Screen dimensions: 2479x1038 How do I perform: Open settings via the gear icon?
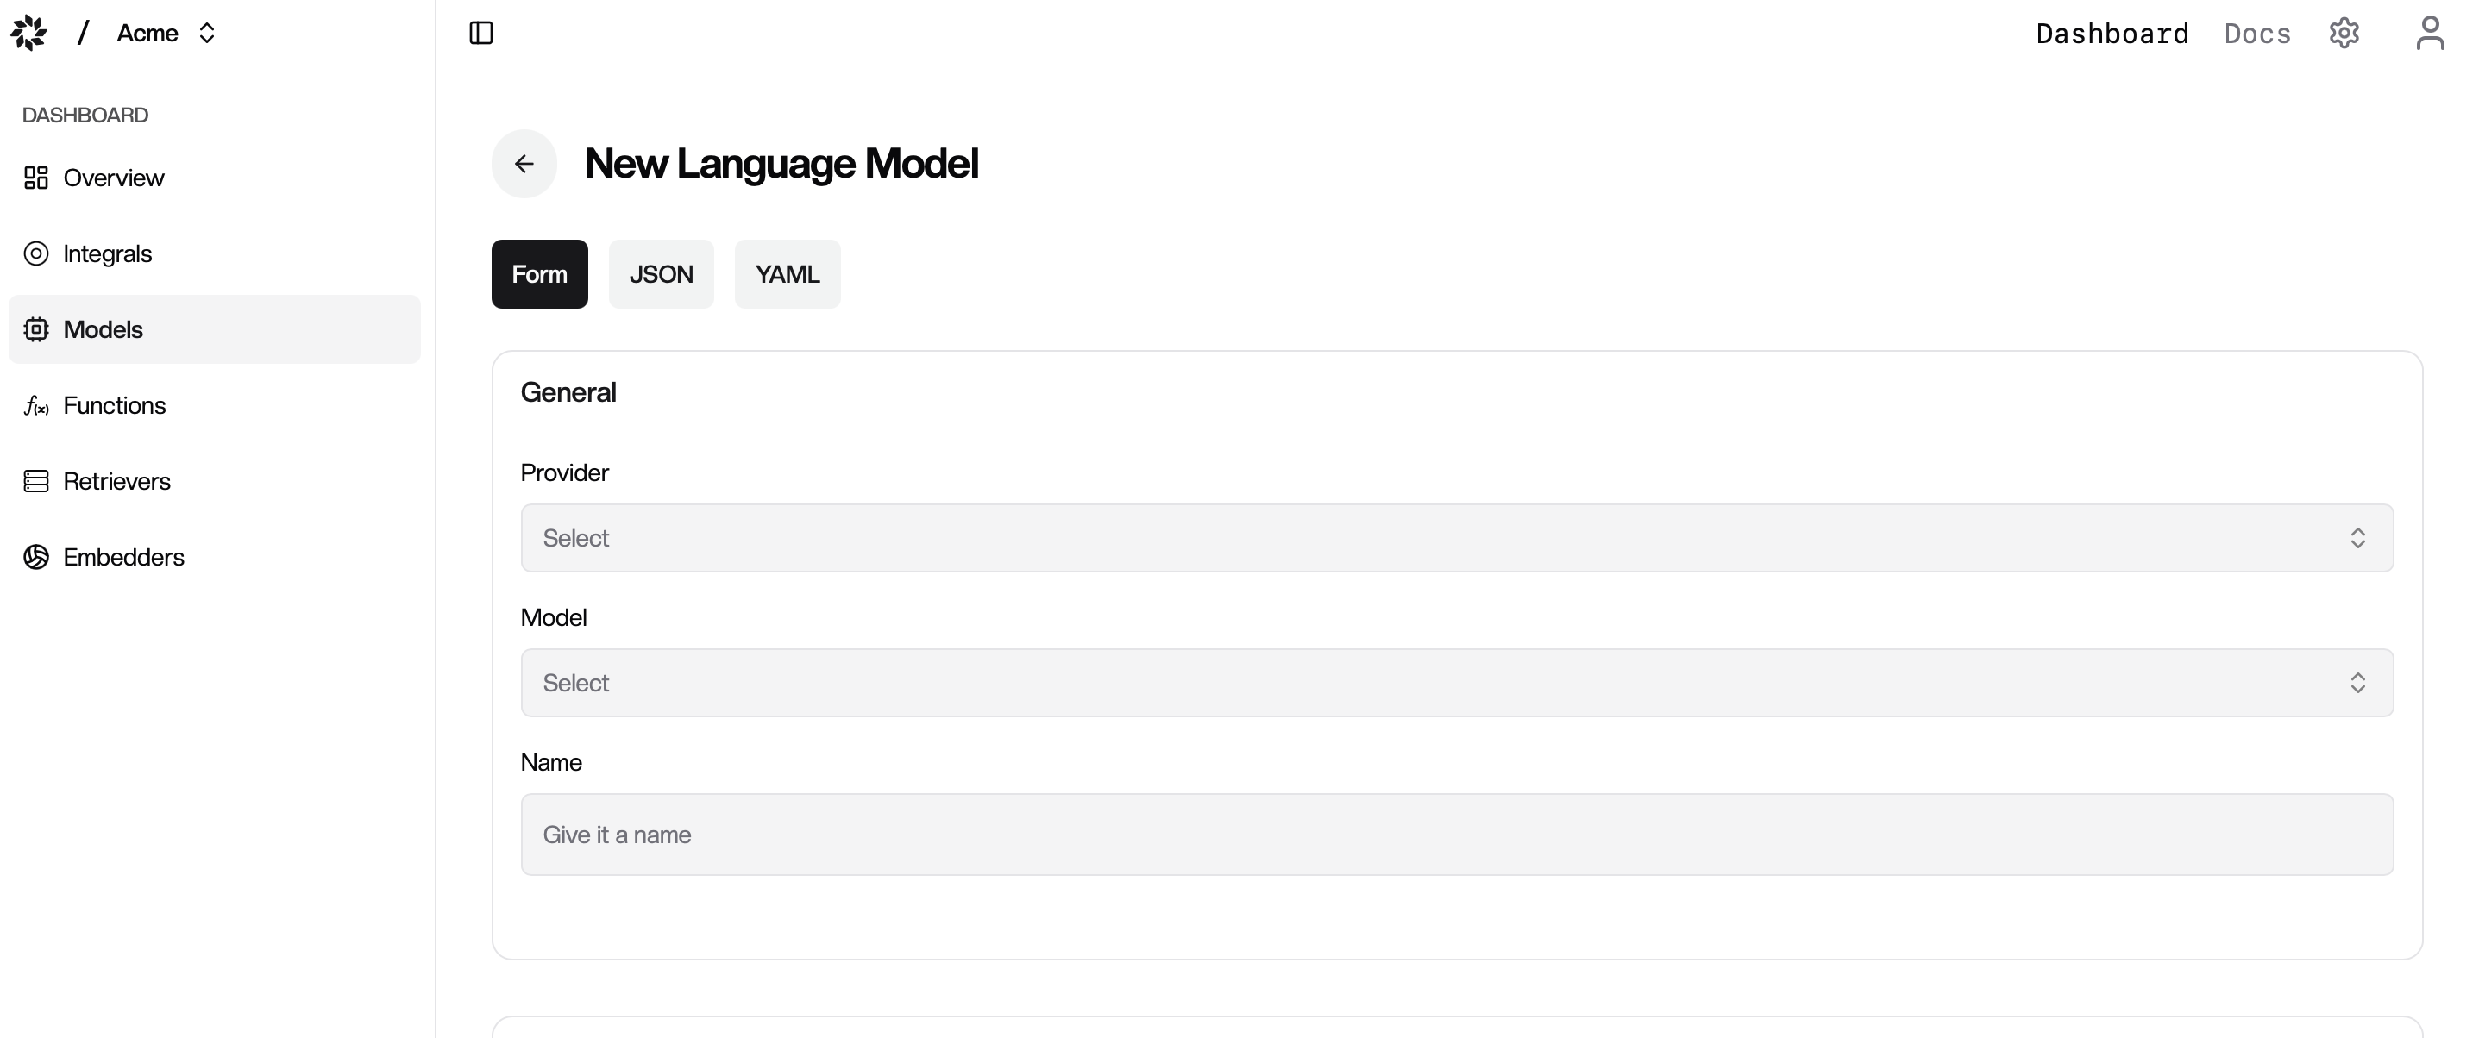click(x=2344, y=33)
